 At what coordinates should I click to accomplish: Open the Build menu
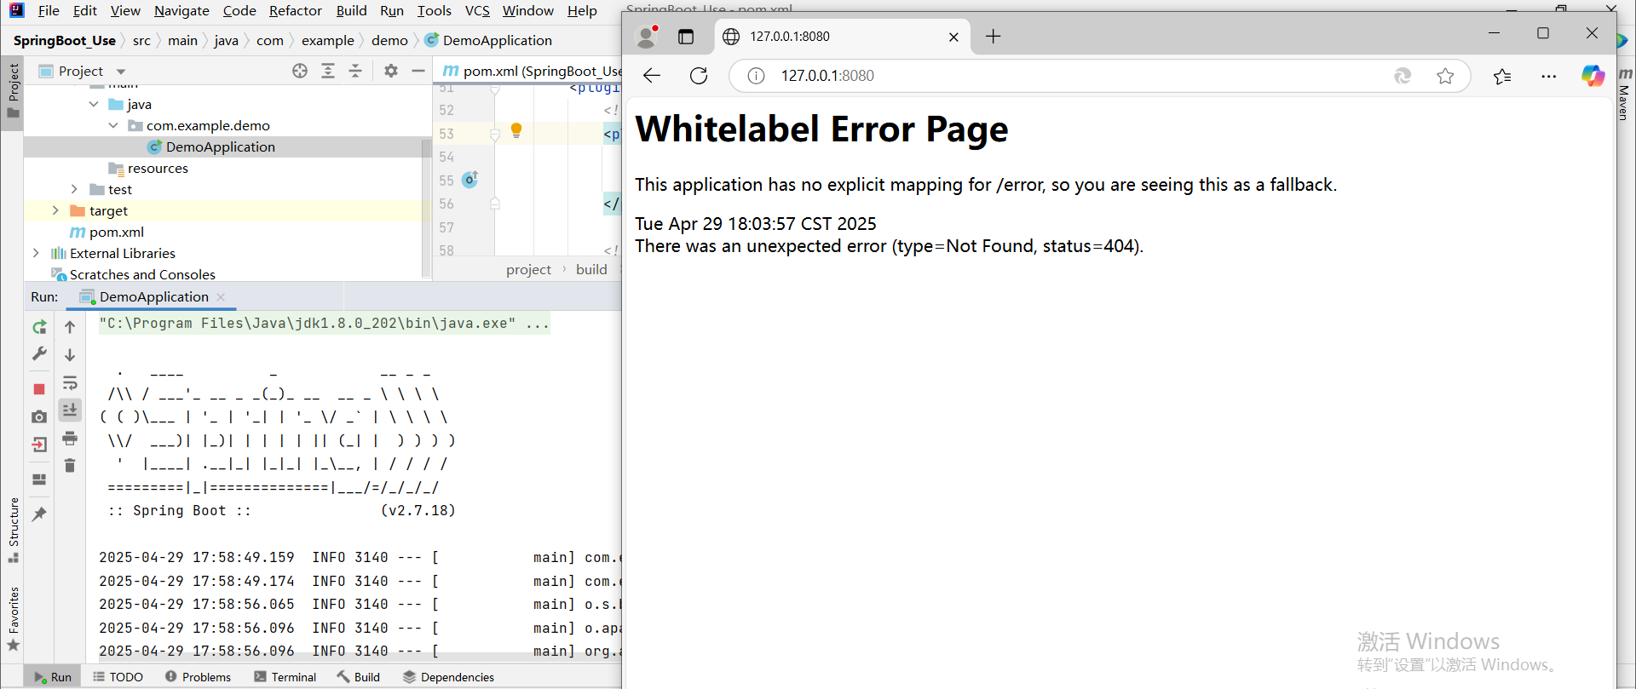pyautogui.click(x=351, y=10)
